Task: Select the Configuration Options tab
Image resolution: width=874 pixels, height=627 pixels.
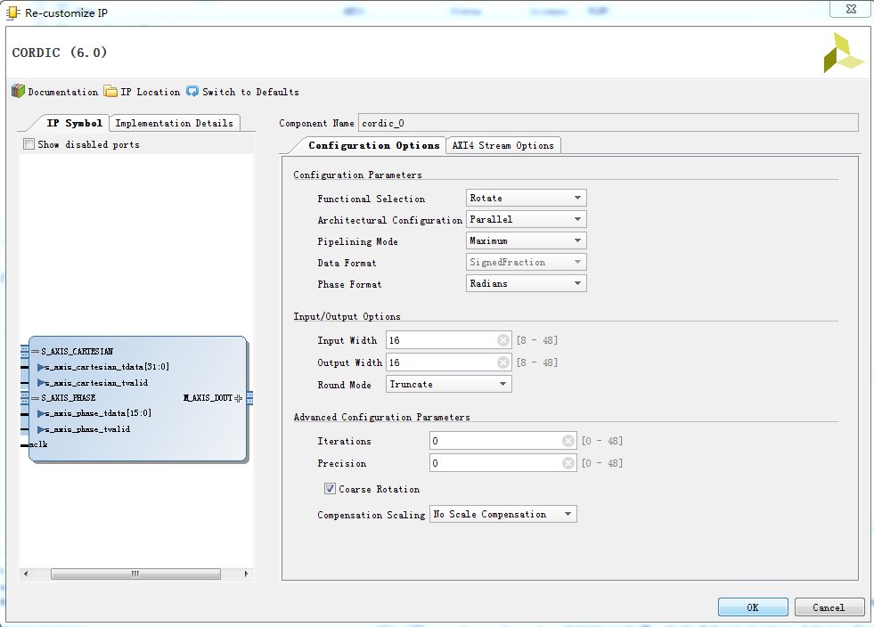Action: click(x=373, y=145)
